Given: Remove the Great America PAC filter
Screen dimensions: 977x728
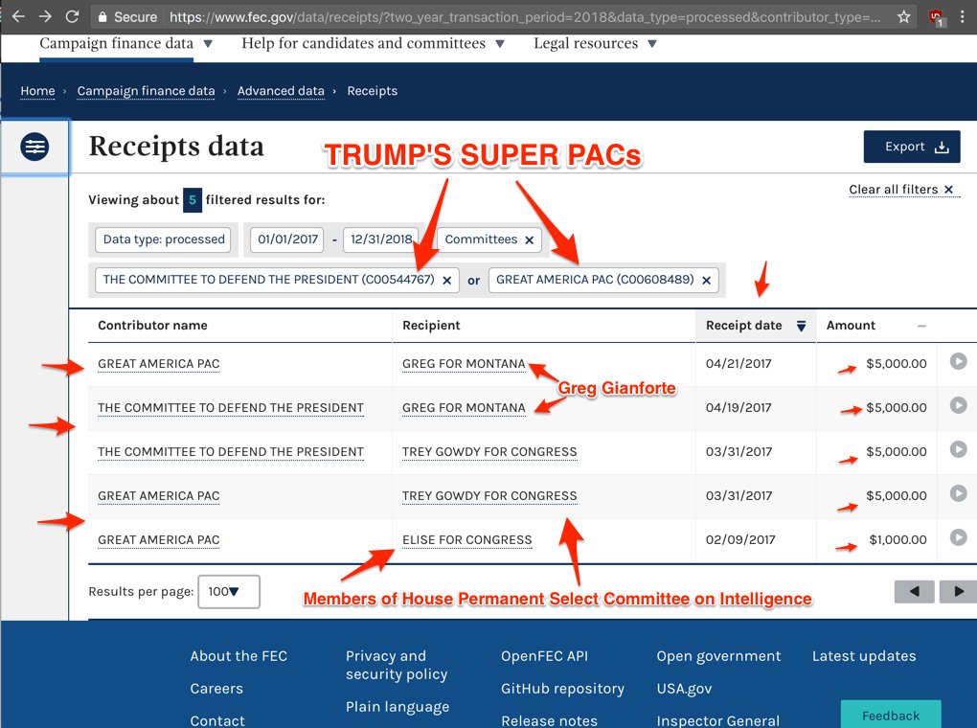Looking at the screenshot, I should (706, 281).
